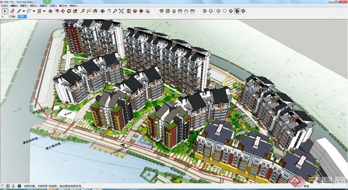Activate the Zoom magnifier tool
Image resolution: width=348 pixels, height=190 pixels.
coord(115,11)
